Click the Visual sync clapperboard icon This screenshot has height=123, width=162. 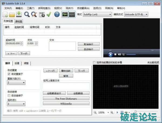[x=42, y=15]
